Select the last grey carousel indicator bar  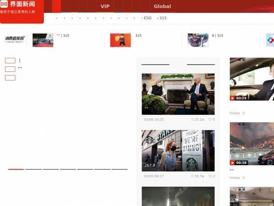[x=120, y=169]
